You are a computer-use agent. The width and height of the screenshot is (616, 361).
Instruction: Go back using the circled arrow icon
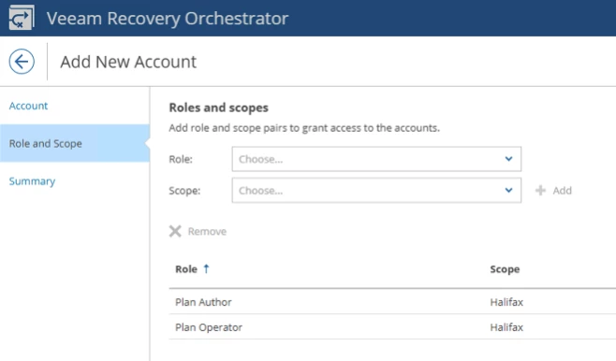(x=22, y=62)
